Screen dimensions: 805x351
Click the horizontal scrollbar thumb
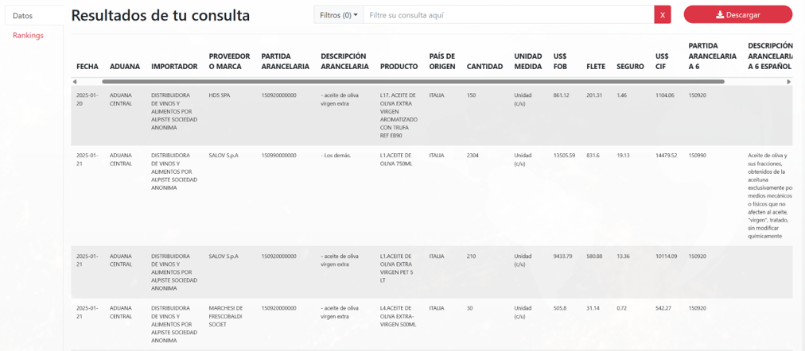click(413, 82)
